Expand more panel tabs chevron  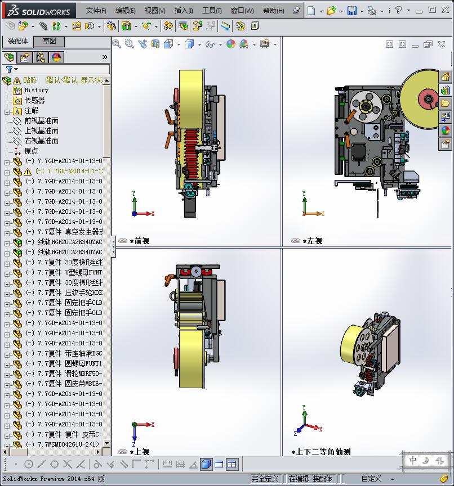click(105, 57)
